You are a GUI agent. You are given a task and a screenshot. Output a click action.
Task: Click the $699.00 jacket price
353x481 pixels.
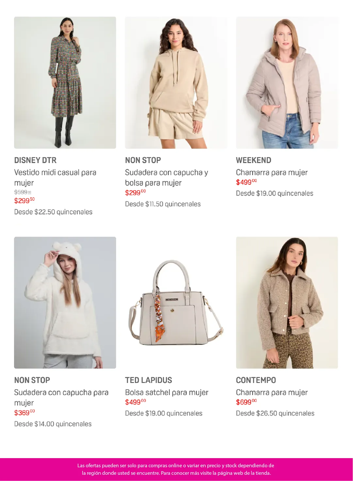tap(247, 402)
